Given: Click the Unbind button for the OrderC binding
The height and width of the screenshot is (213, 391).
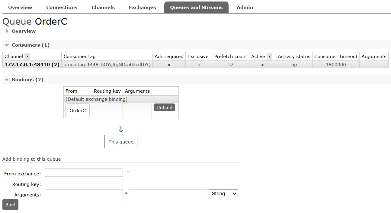Looking at the screenshot, I should (164, 107).
